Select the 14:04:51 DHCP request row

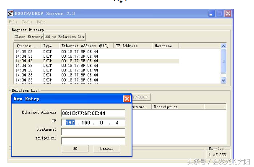point(97,56)
